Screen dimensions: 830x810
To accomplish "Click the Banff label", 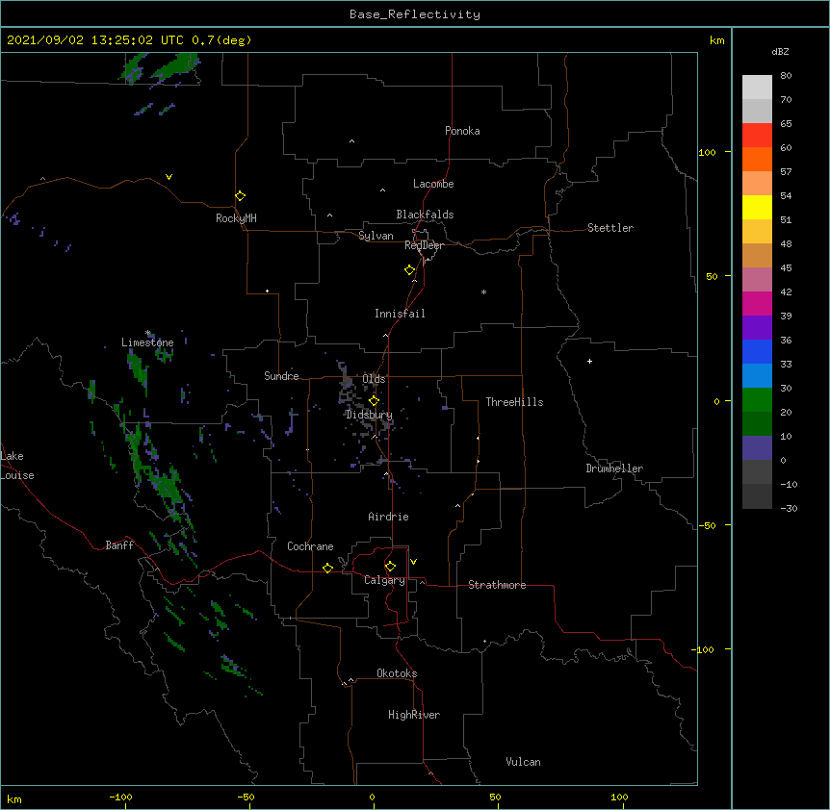I will click(119, 545).
